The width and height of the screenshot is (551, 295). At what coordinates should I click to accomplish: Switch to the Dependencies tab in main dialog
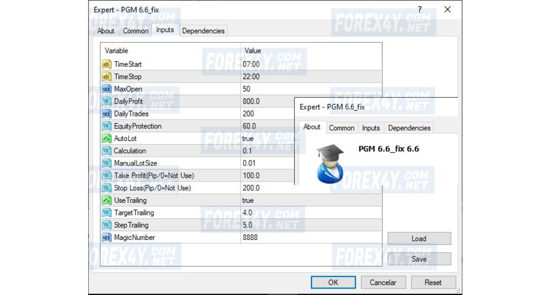[x=203, y=31]
